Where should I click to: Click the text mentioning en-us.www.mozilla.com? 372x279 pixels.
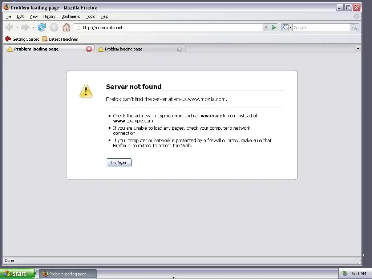166,99
